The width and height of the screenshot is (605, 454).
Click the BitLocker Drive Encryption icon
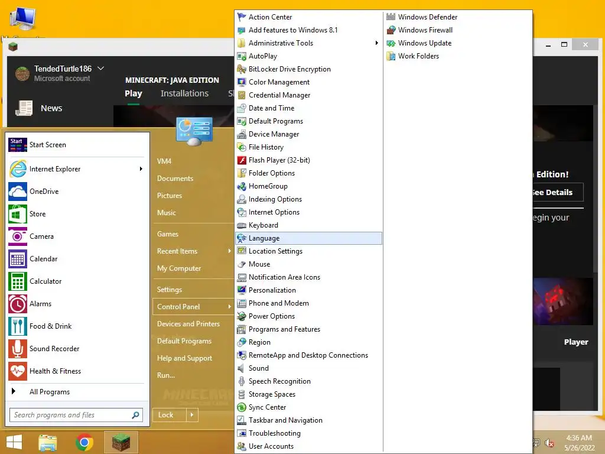pyautogui.click(x=242, y=69)
